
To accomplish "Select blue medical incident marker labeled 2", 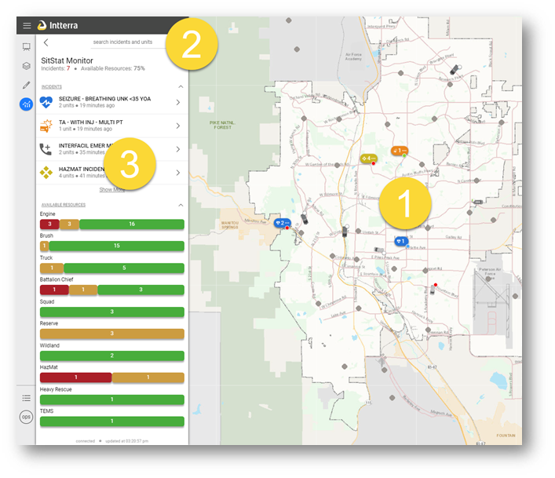I will (283, 223).
